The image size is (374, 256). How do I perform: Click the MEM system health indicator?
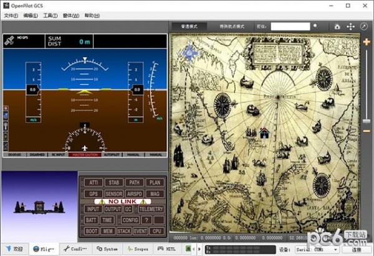point(108,231)
